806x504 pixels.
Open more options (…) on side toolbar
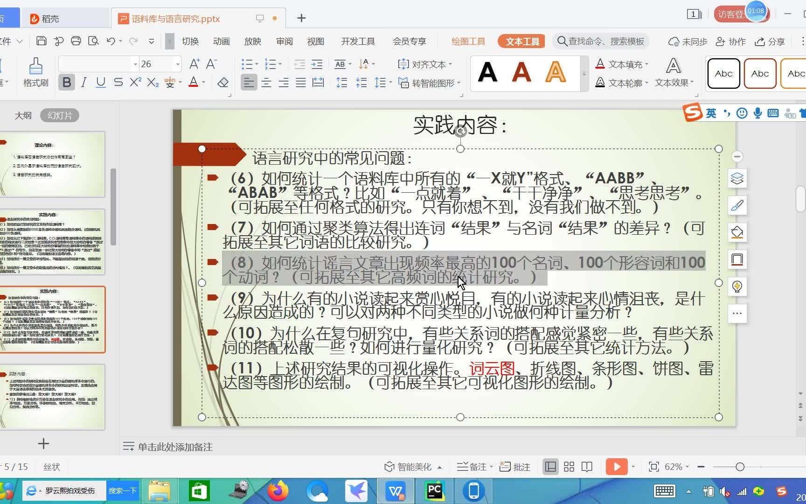pos(737,313)
